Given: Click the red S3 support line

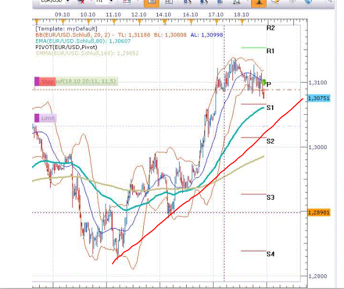Looking at the screenshot, I should pyautogui.click(x=254, y=194).
